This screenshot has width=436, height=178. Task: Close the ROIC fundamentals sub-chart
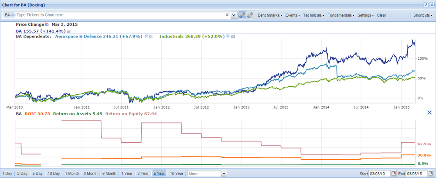coord(429,113)
